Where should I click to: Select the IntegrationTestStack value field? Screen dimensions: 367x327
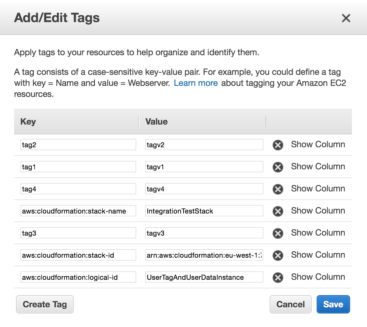tap(204, 211)
